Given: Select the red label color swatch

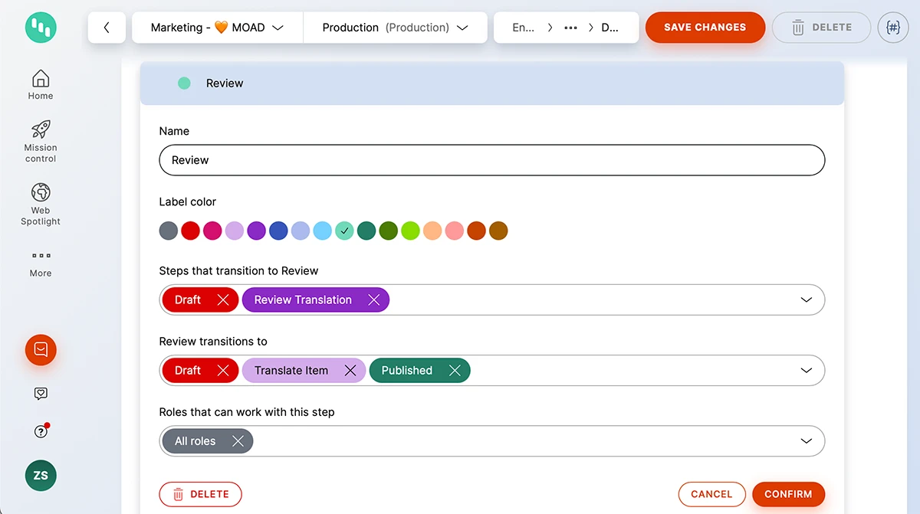Looking at the screenshot, I should (x=191, y=231).
